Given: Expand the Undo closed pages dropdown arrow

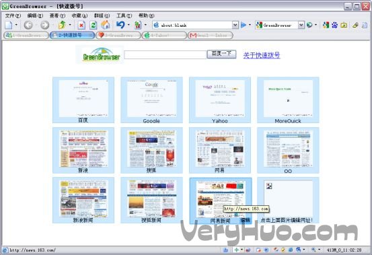Looking at the screenshot, I should click(128, 25).
